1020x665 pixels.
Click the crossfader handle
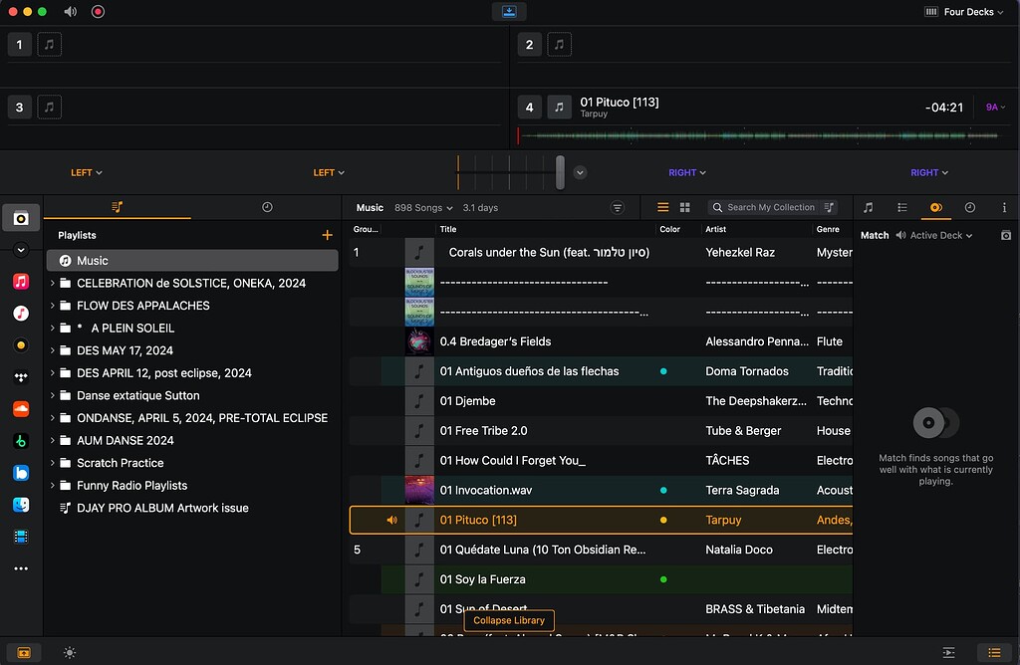(561, 172)
